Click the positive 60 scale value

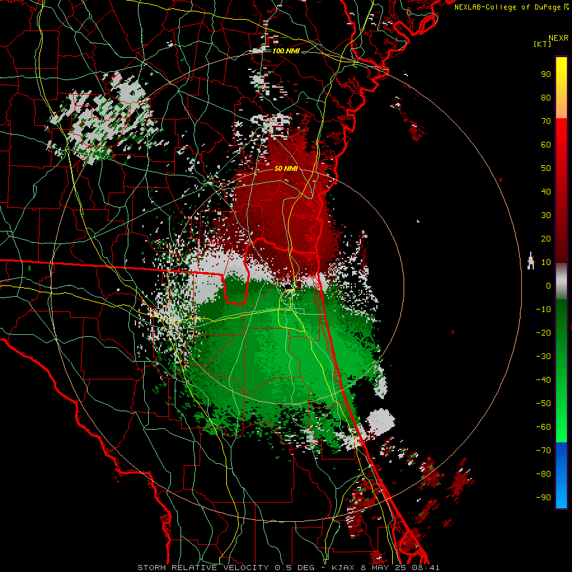pos(546,144)
